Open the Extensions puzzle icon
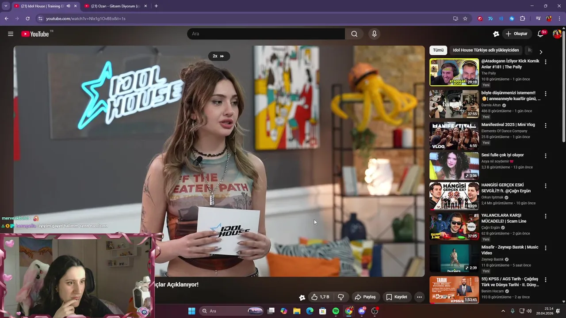Viewport: 566px width, 318px height. point(522,19)
